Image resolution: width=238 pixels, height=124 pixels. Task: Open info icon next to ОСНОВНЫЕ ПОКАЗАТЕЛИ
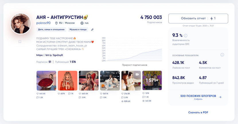[x=222, y=55]
